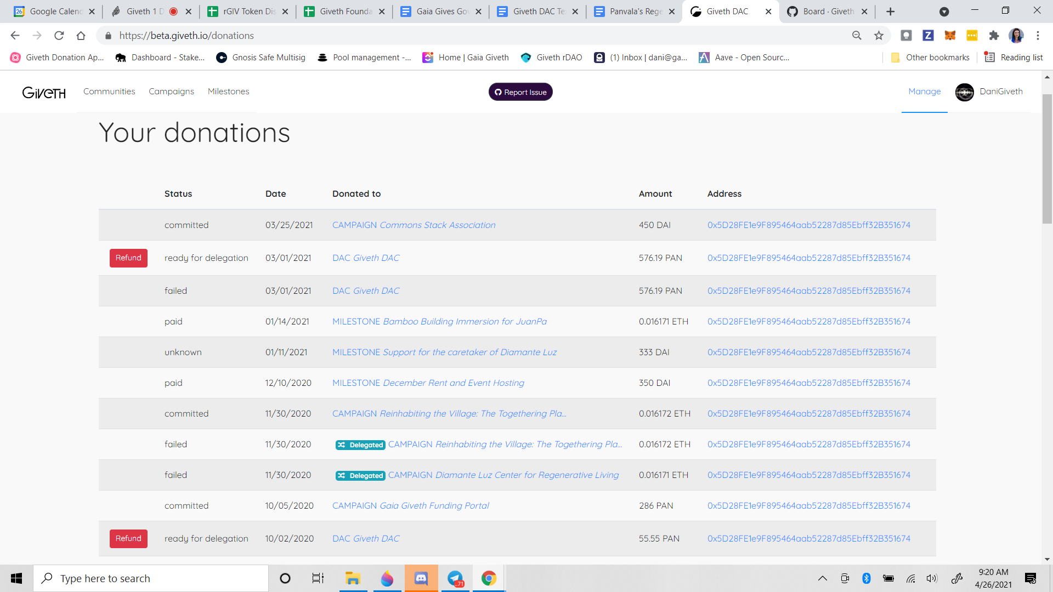Viewport: 1053px width, 592px height.
Task: Open the Cortana circle icon
Action: coord(285,578)
